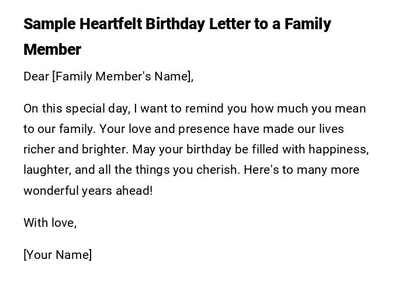This screenshot has width=409, height=291.
Task: Click the word "lives" in the paragraph
Action: [331, 129]
